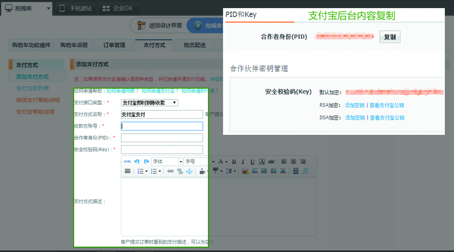Align text right in editor
This screenshot has height=252, width=454.
tap(303, 162)
